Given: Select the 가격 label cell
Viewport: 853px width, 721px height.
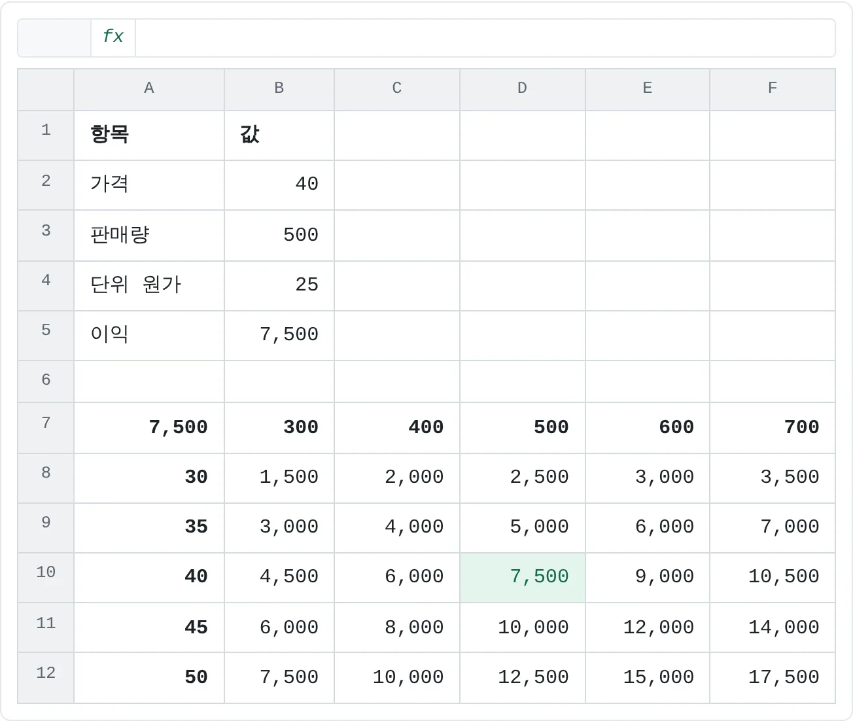Looking at the screenshot, I should click(x=149, y=185).
